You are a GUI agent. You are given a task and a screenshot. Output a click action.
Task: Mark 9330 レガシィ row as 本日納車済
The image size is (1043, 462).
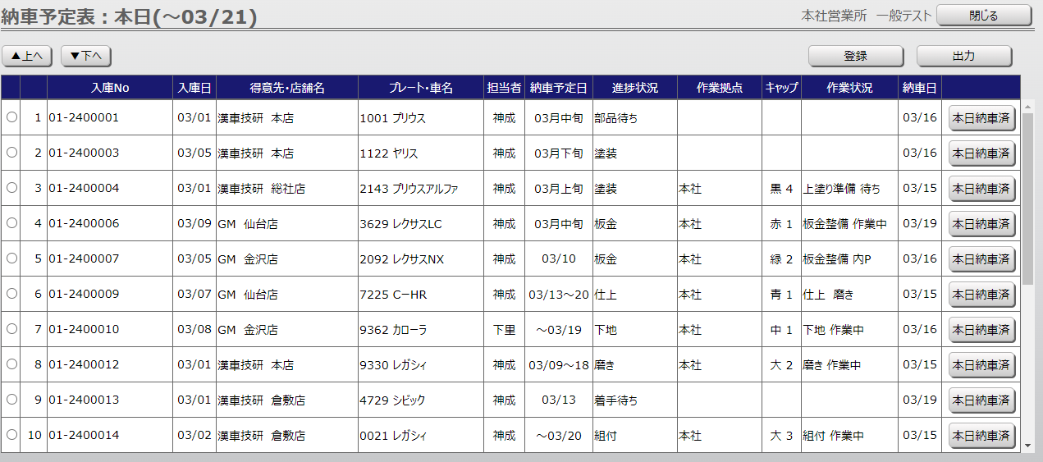(981, 365)
